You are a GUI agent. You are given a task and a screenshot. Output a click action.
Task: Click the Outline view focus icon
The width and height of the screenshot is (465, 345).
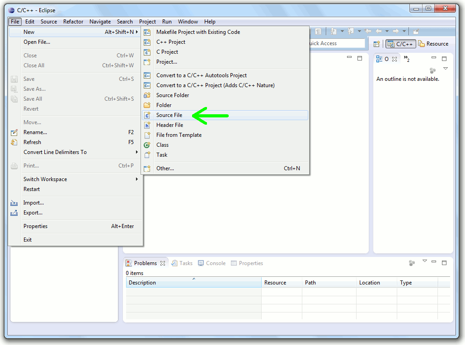pyautogui.click(x=432, y=70)
